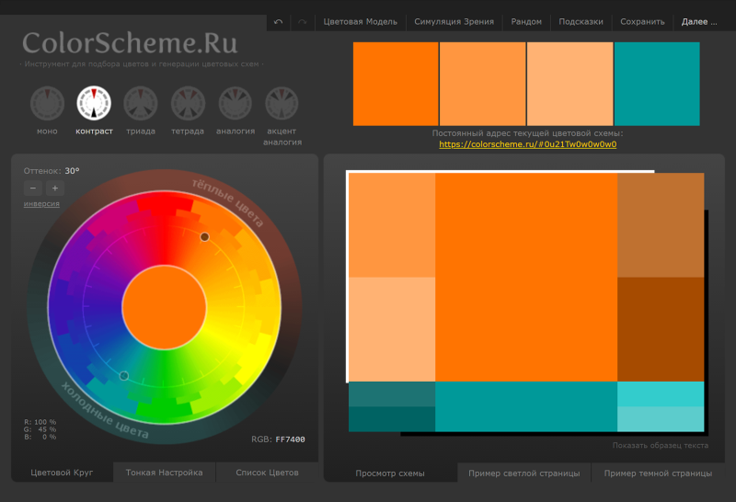The image size is (736, 502).
Task: Click the large orange preview block
Action: pos(526,278)
